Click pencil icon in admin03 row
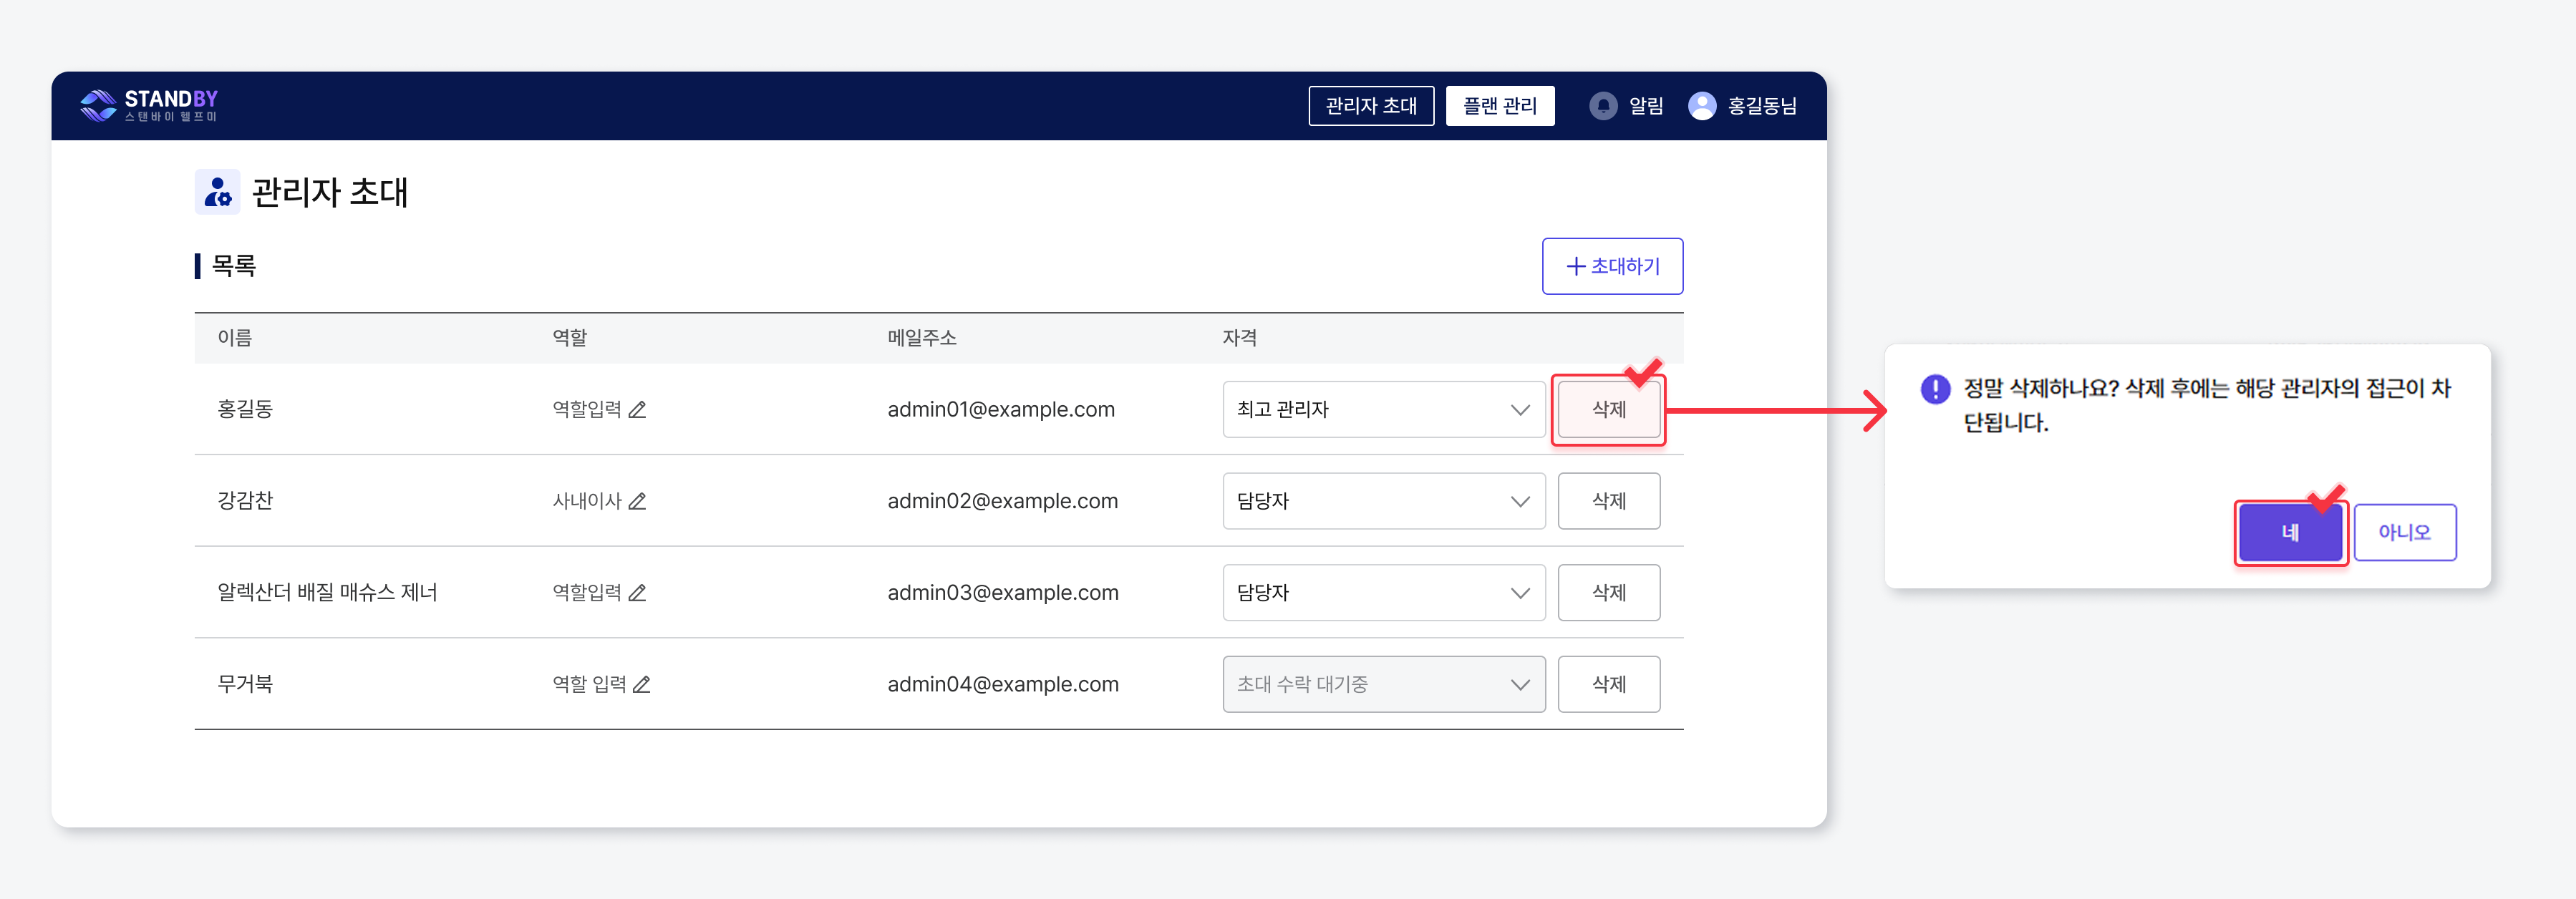 (x=638, y=593)
